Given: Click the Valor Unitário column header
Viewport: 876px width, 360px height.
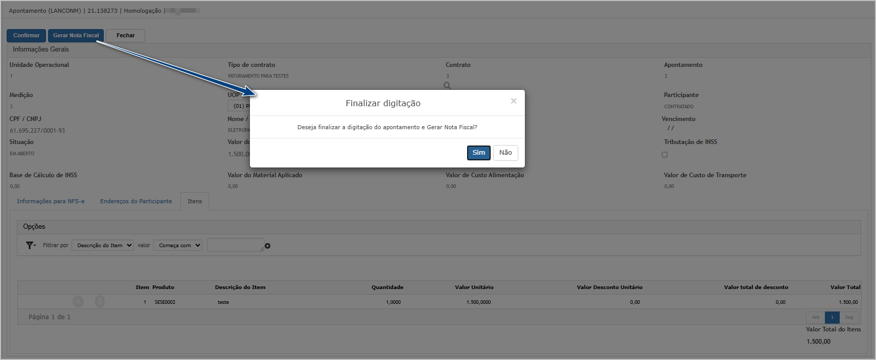Looking at the screenshot, I should [x=474, y=287].
